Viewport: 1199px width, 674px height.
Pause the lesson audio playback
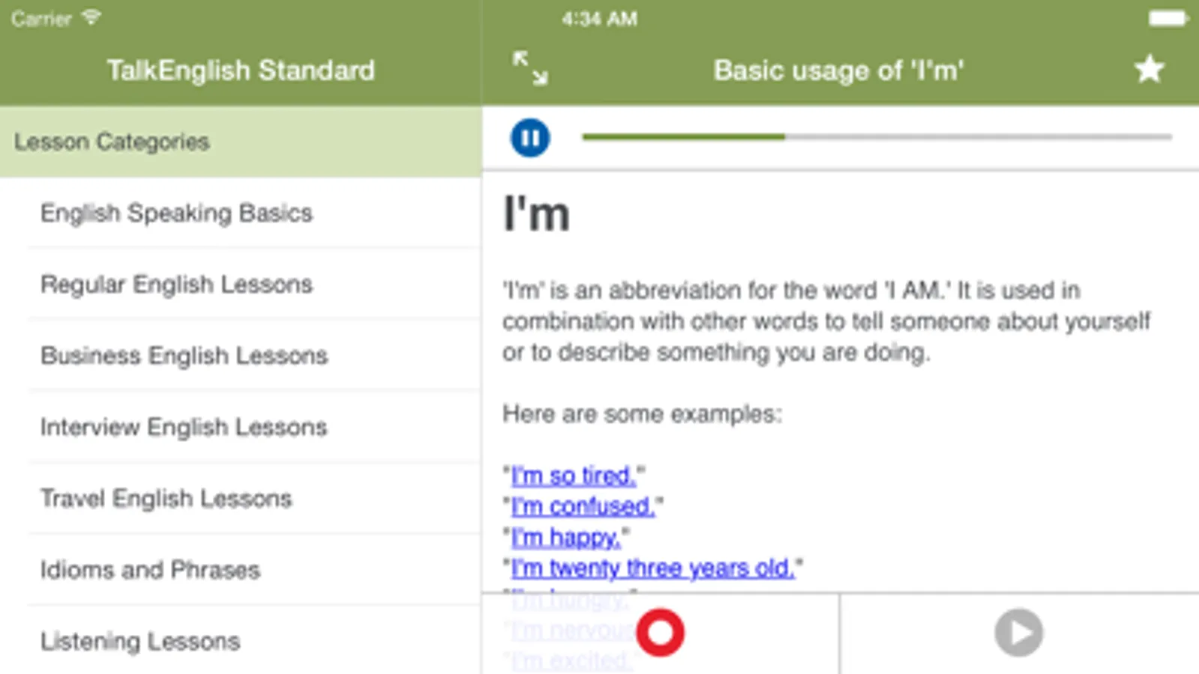529,138
